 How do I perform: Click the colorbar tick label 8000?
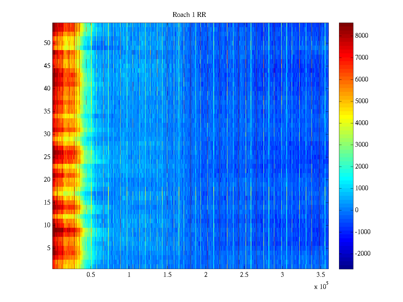click(361, 36)
